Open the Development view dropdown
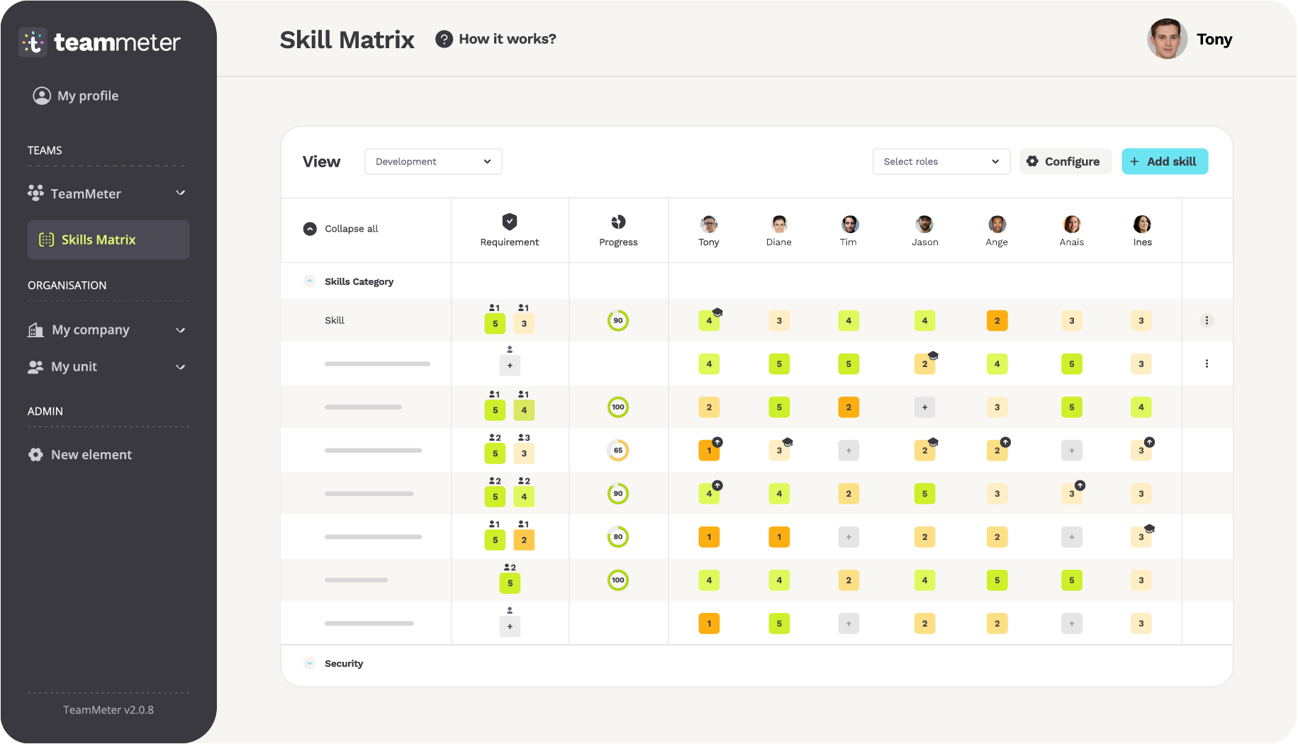The height and width of the screenshot is (744, 1298). point(432,161)
